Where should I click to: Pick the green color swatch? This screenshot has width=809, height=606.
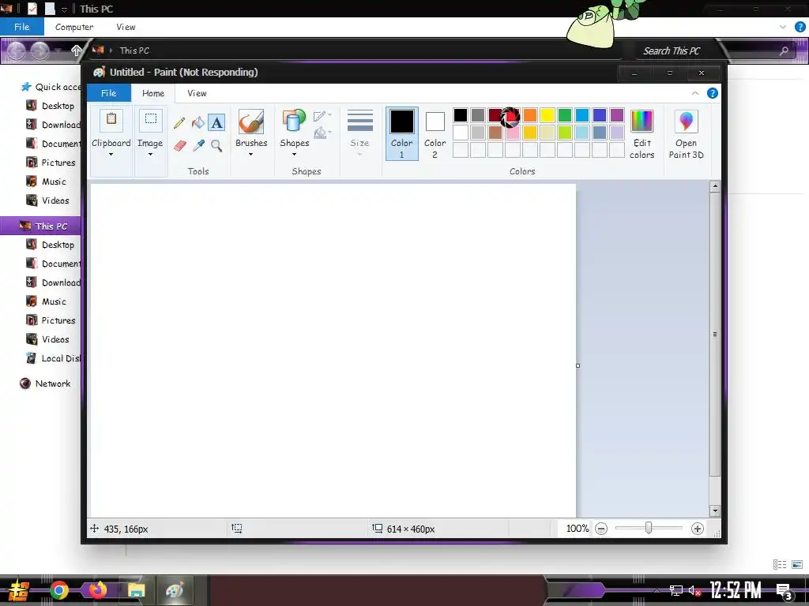click(x=564, y=115)
